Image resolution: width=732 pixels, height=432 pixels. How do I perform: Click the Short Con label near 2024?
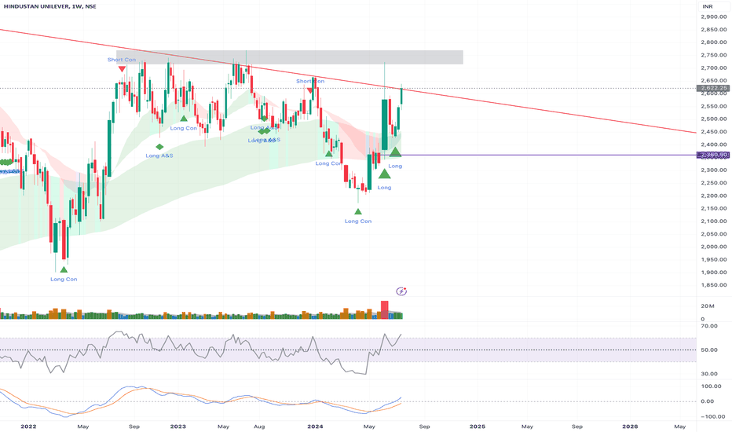(310, 81)
